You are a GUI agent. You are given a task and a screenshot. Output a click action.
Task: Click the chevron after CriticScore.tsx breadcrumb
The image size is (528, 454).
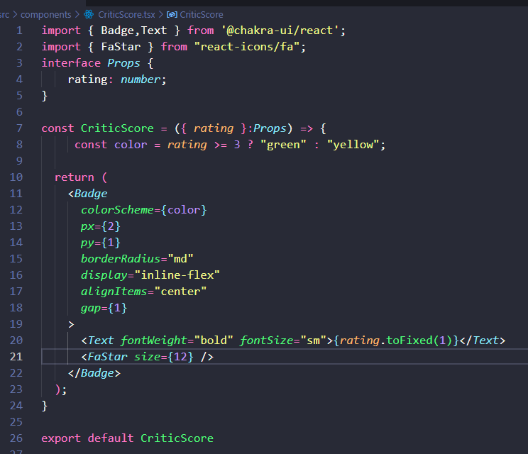(x=160, y=14)
